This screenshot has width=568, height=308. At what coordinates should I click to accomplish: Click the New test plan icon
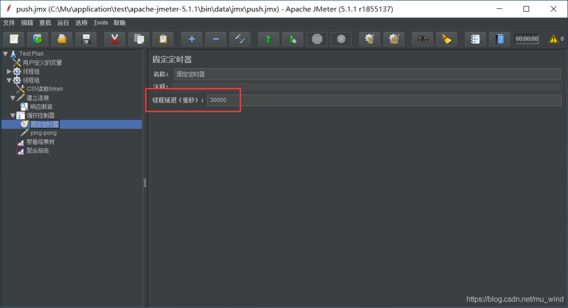click(x=14, y=39)
